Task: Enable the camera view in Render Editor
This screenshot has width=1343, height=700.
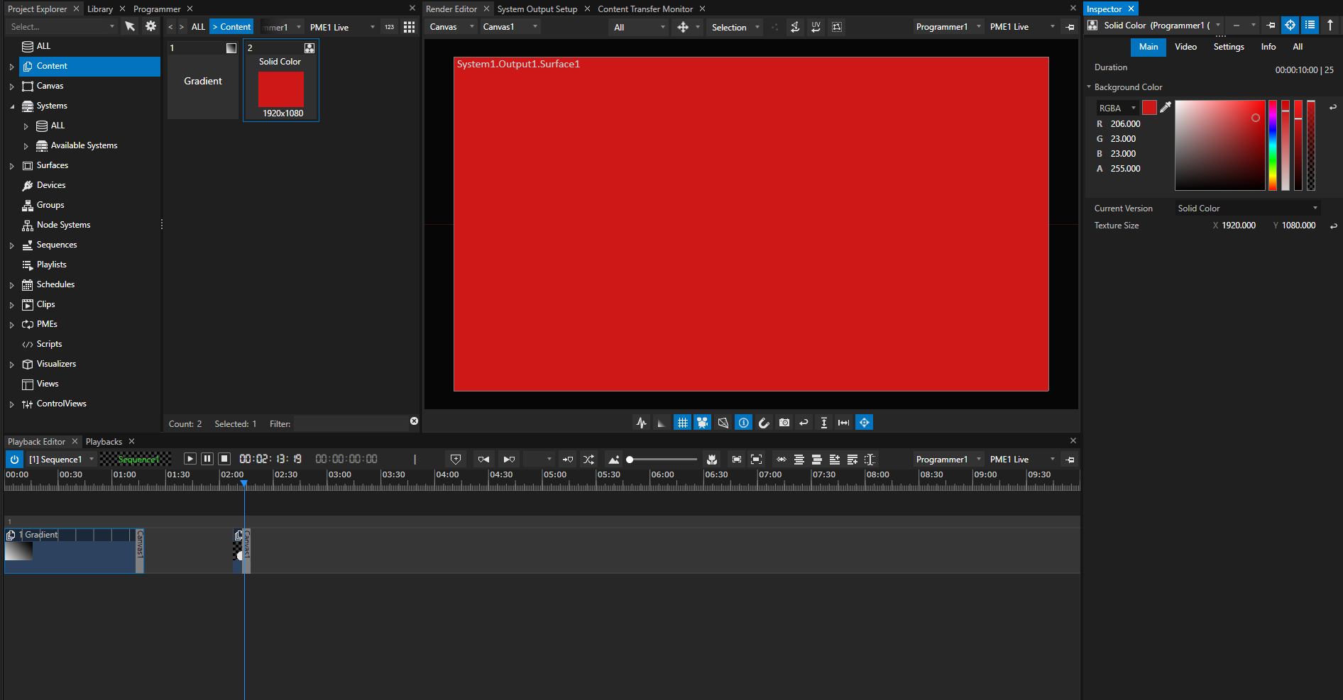Action: point(702,422)
